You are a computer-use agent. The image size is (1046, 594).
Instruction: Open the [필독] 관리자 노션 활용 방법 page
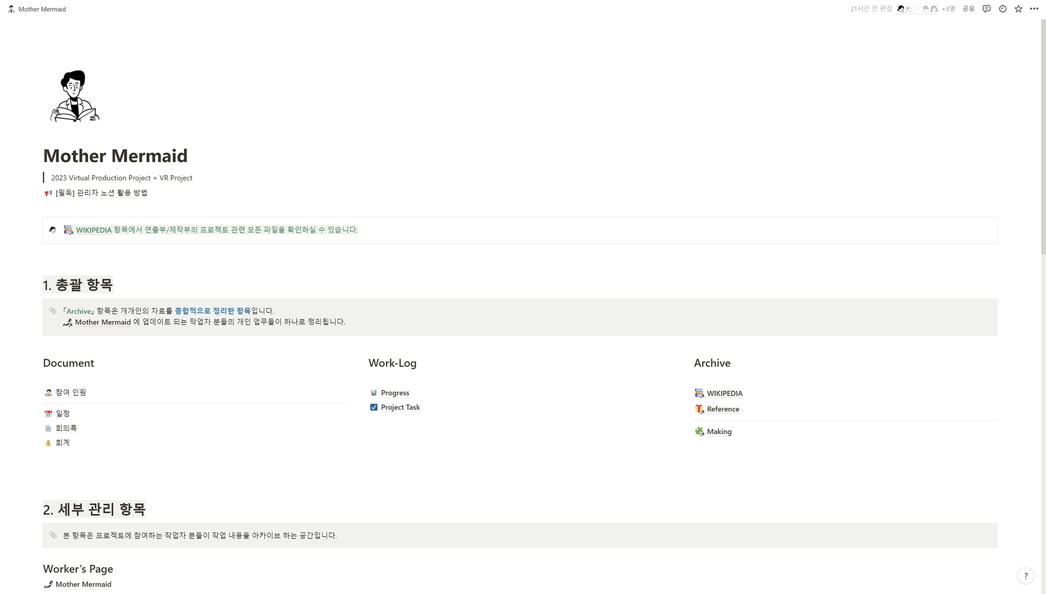(x=101, y=193)
